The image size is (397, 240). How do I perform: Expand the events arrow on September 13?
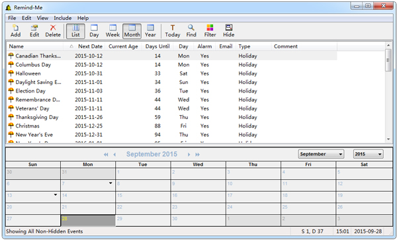(55, 194)
